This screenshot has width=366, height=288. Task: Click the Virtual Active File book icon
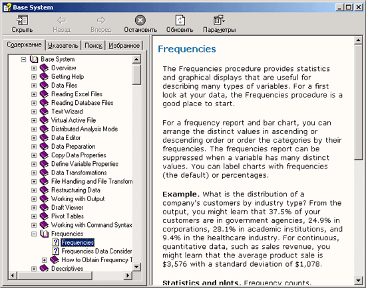tap(44, 120)
